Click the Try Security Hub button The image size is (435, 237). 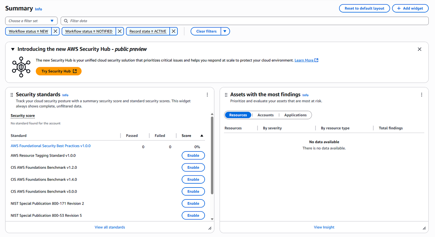point(59,71)
